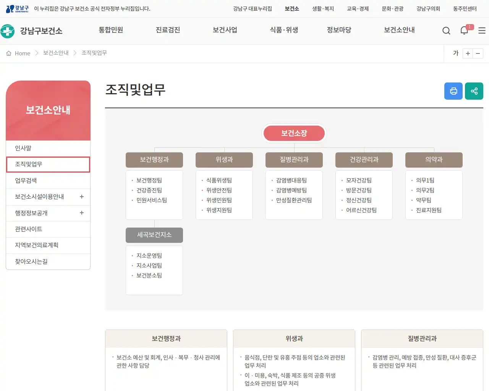Share this page via the share icon

tap(474, 91)
